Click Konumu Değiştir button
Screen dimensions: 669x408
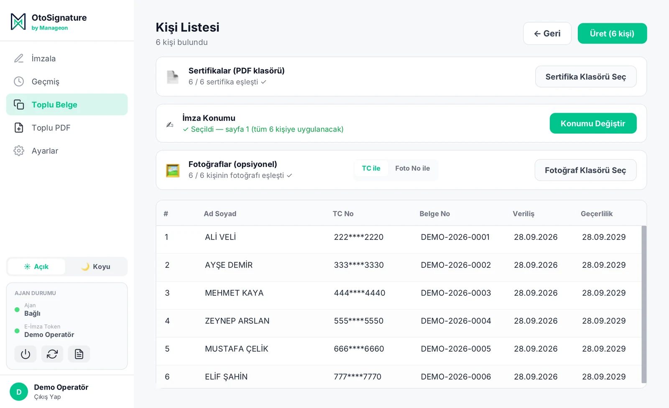[x=593, y=123]
